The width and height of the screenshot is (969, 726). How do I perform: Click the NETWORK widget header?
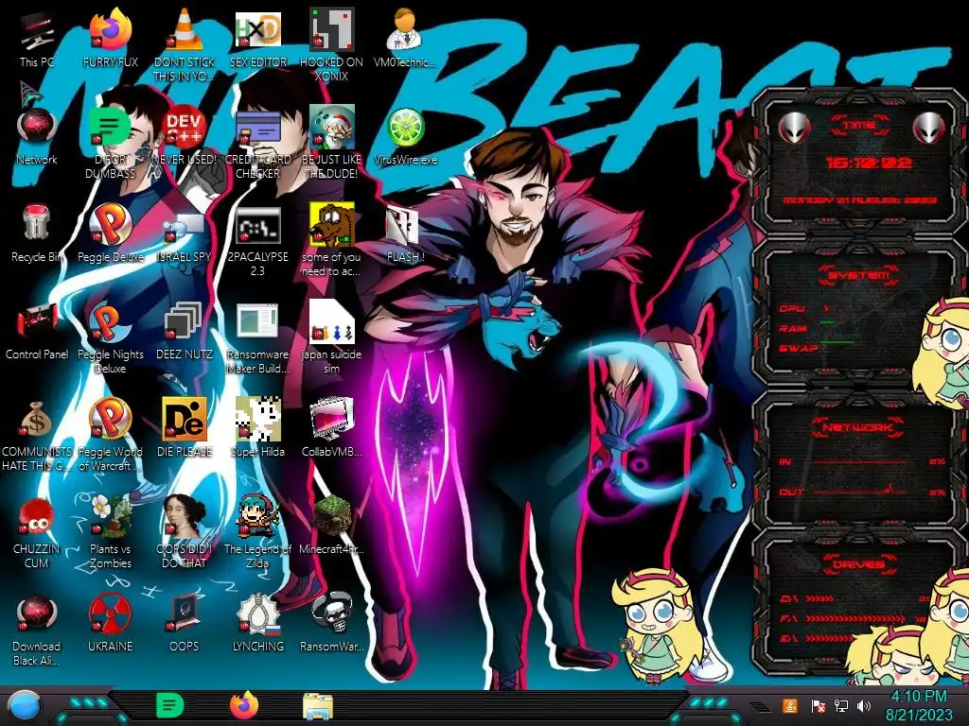pyautogui.click(x=857, y=426)
